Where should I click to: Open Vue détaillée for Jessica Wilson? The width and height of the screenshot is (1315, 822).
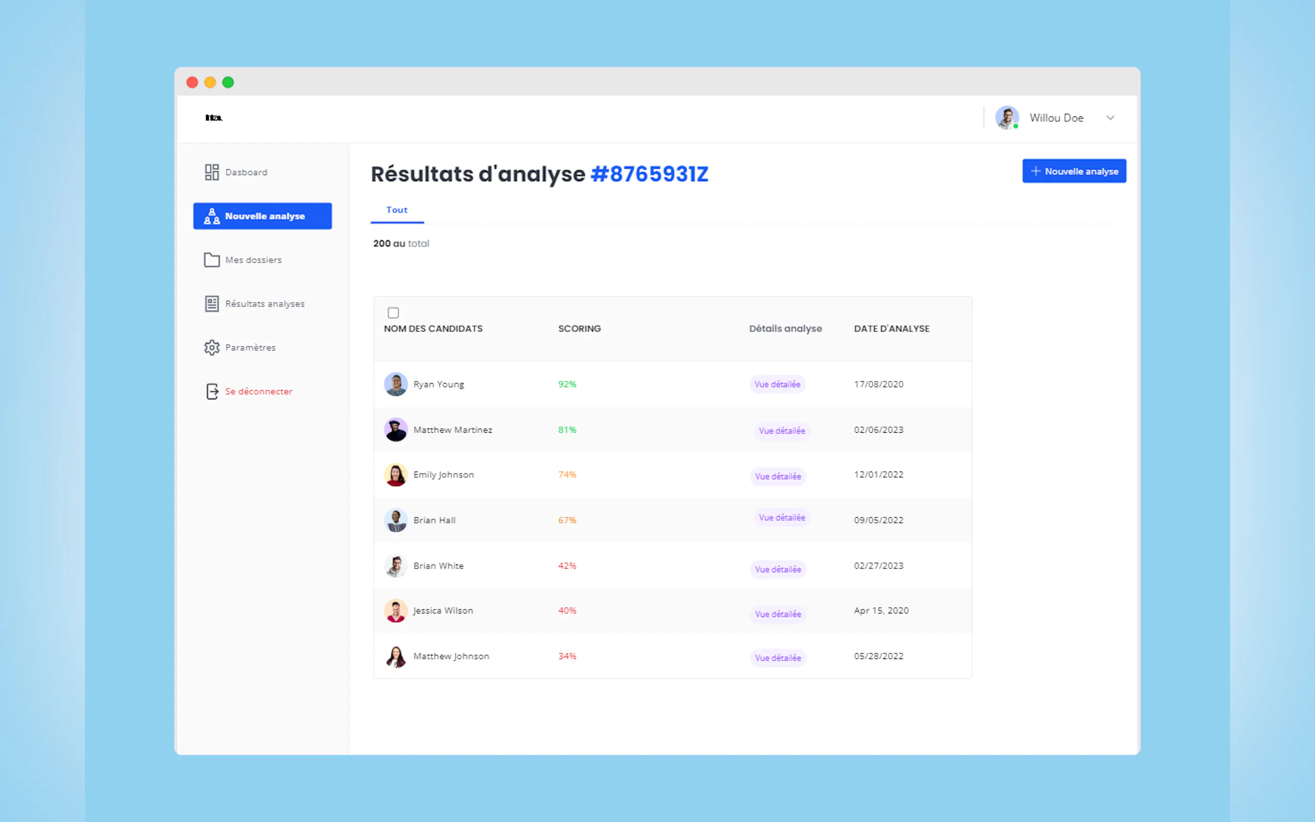(778, 614)
